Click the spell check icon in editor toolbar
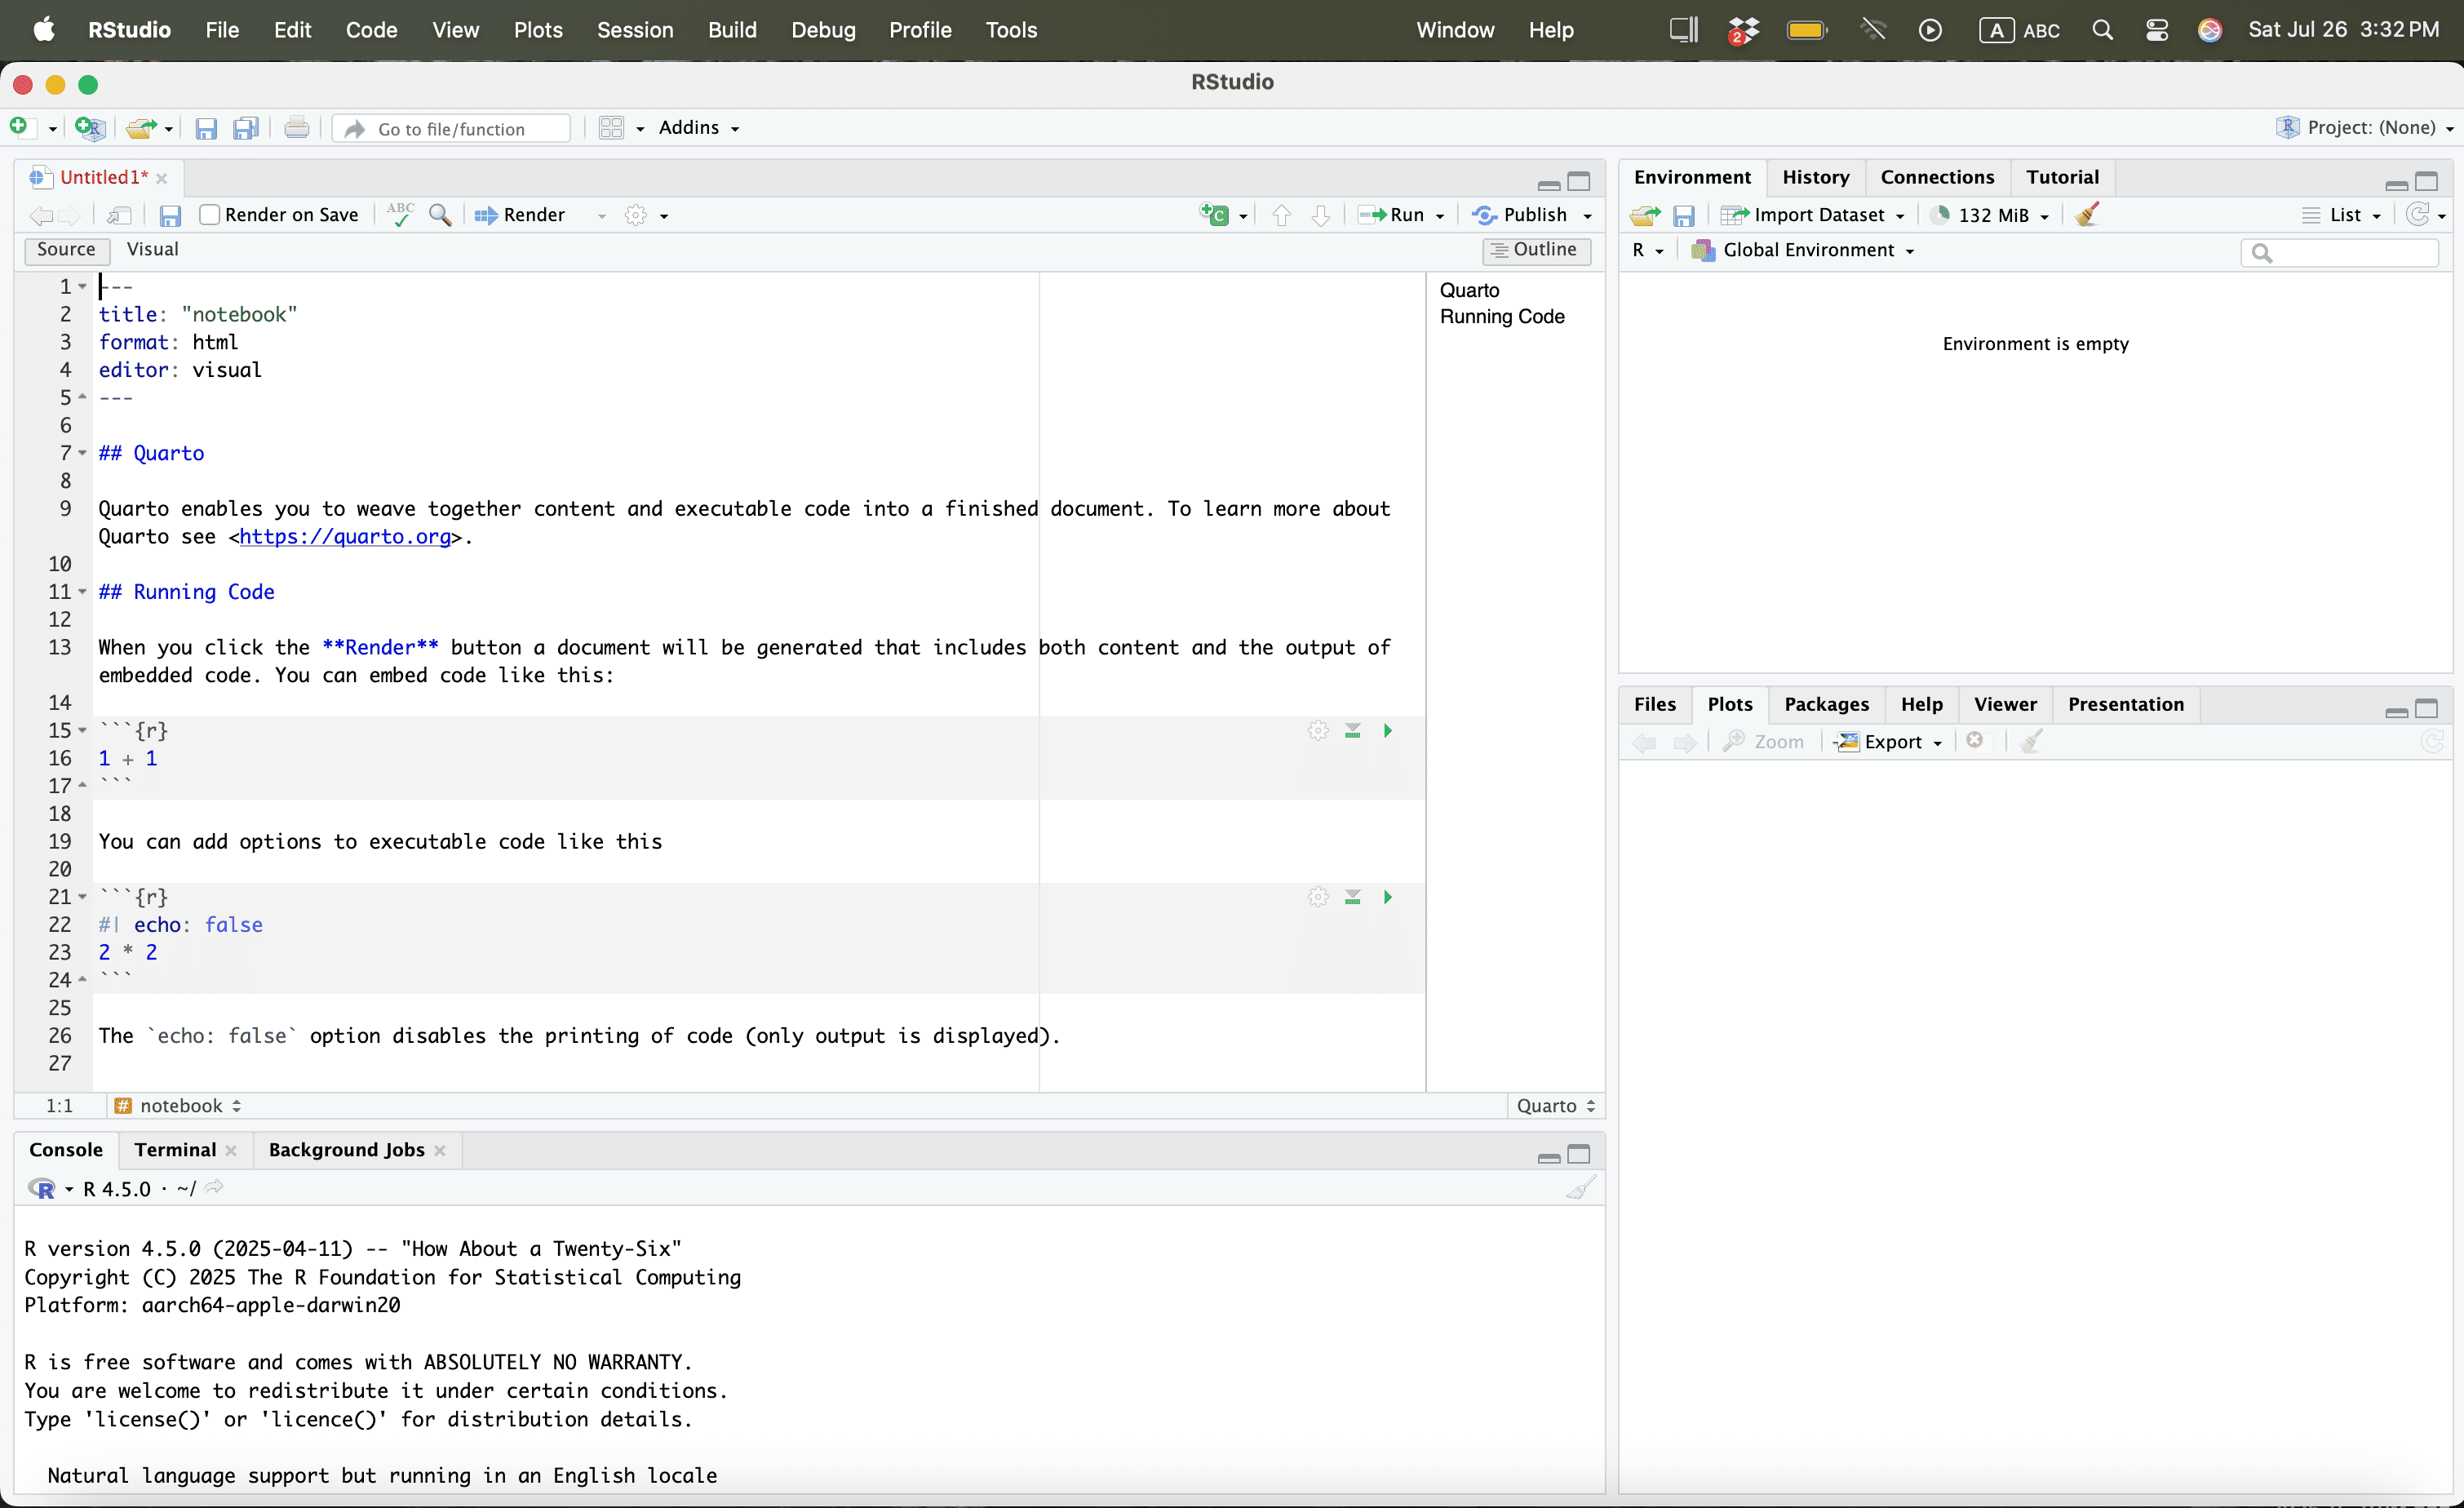 coord(400,215)
